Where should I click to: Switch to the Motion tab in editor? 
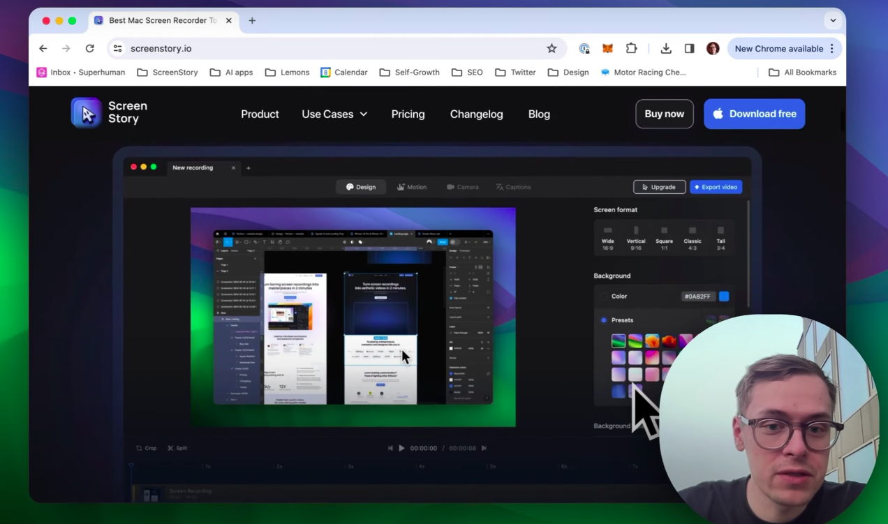pyautogui.click(x=412, y=187)
